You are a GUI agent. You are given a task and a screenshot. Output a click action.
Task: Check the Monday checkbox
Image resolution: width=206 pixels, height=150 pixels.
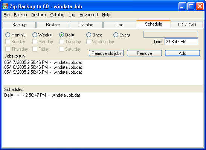[43, 42]
